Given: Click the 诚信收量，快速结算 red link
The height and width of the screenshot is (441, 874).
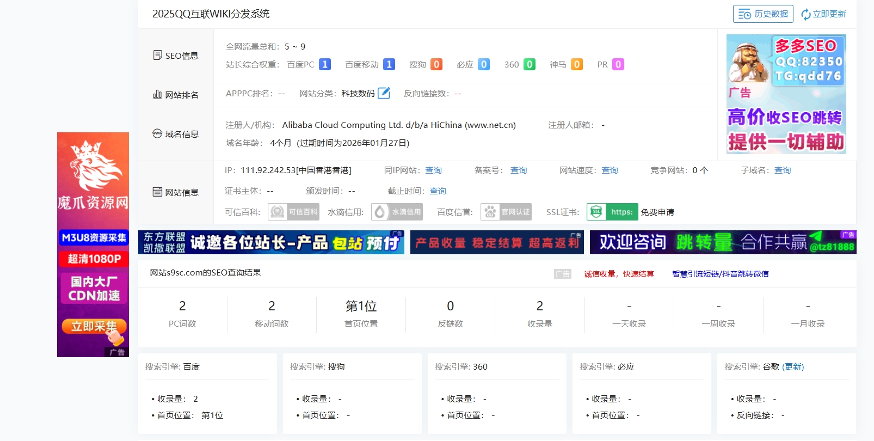Looking at the screenshot, I should click(x=619, y=274).
